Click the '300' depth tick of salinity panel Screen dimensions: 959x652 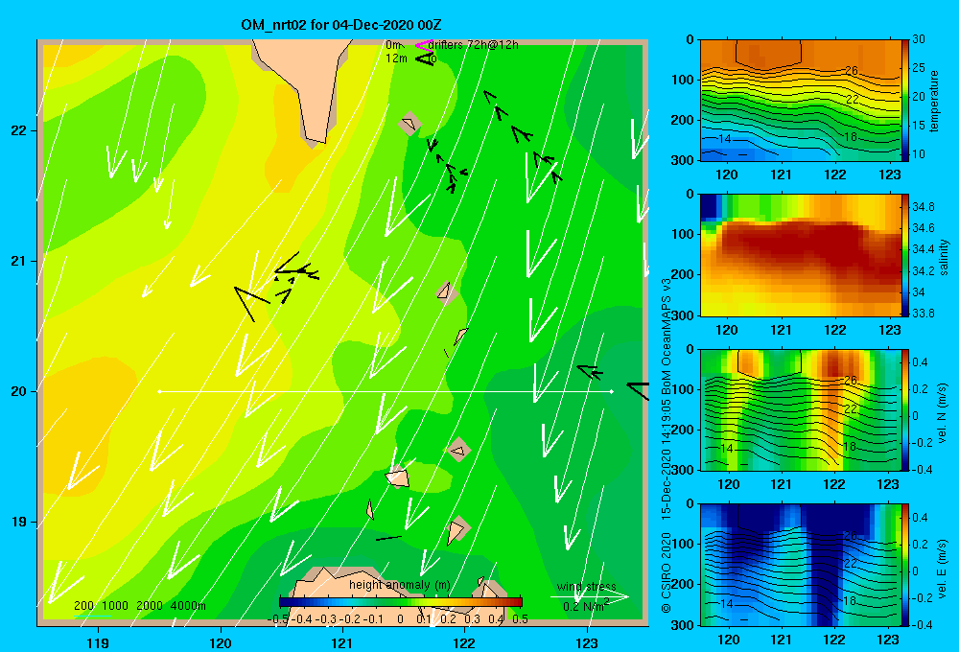(684, 315)
